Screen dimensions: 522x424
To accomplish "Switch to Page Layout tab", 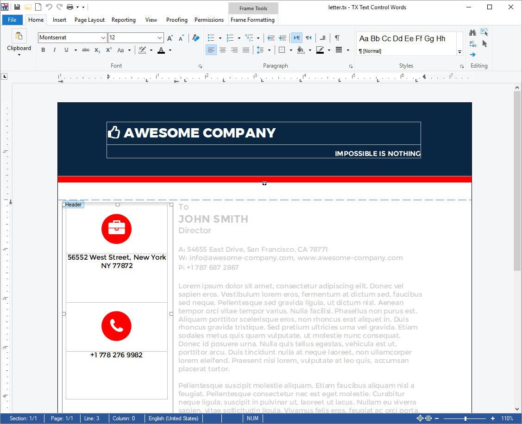I will [89, 20].
